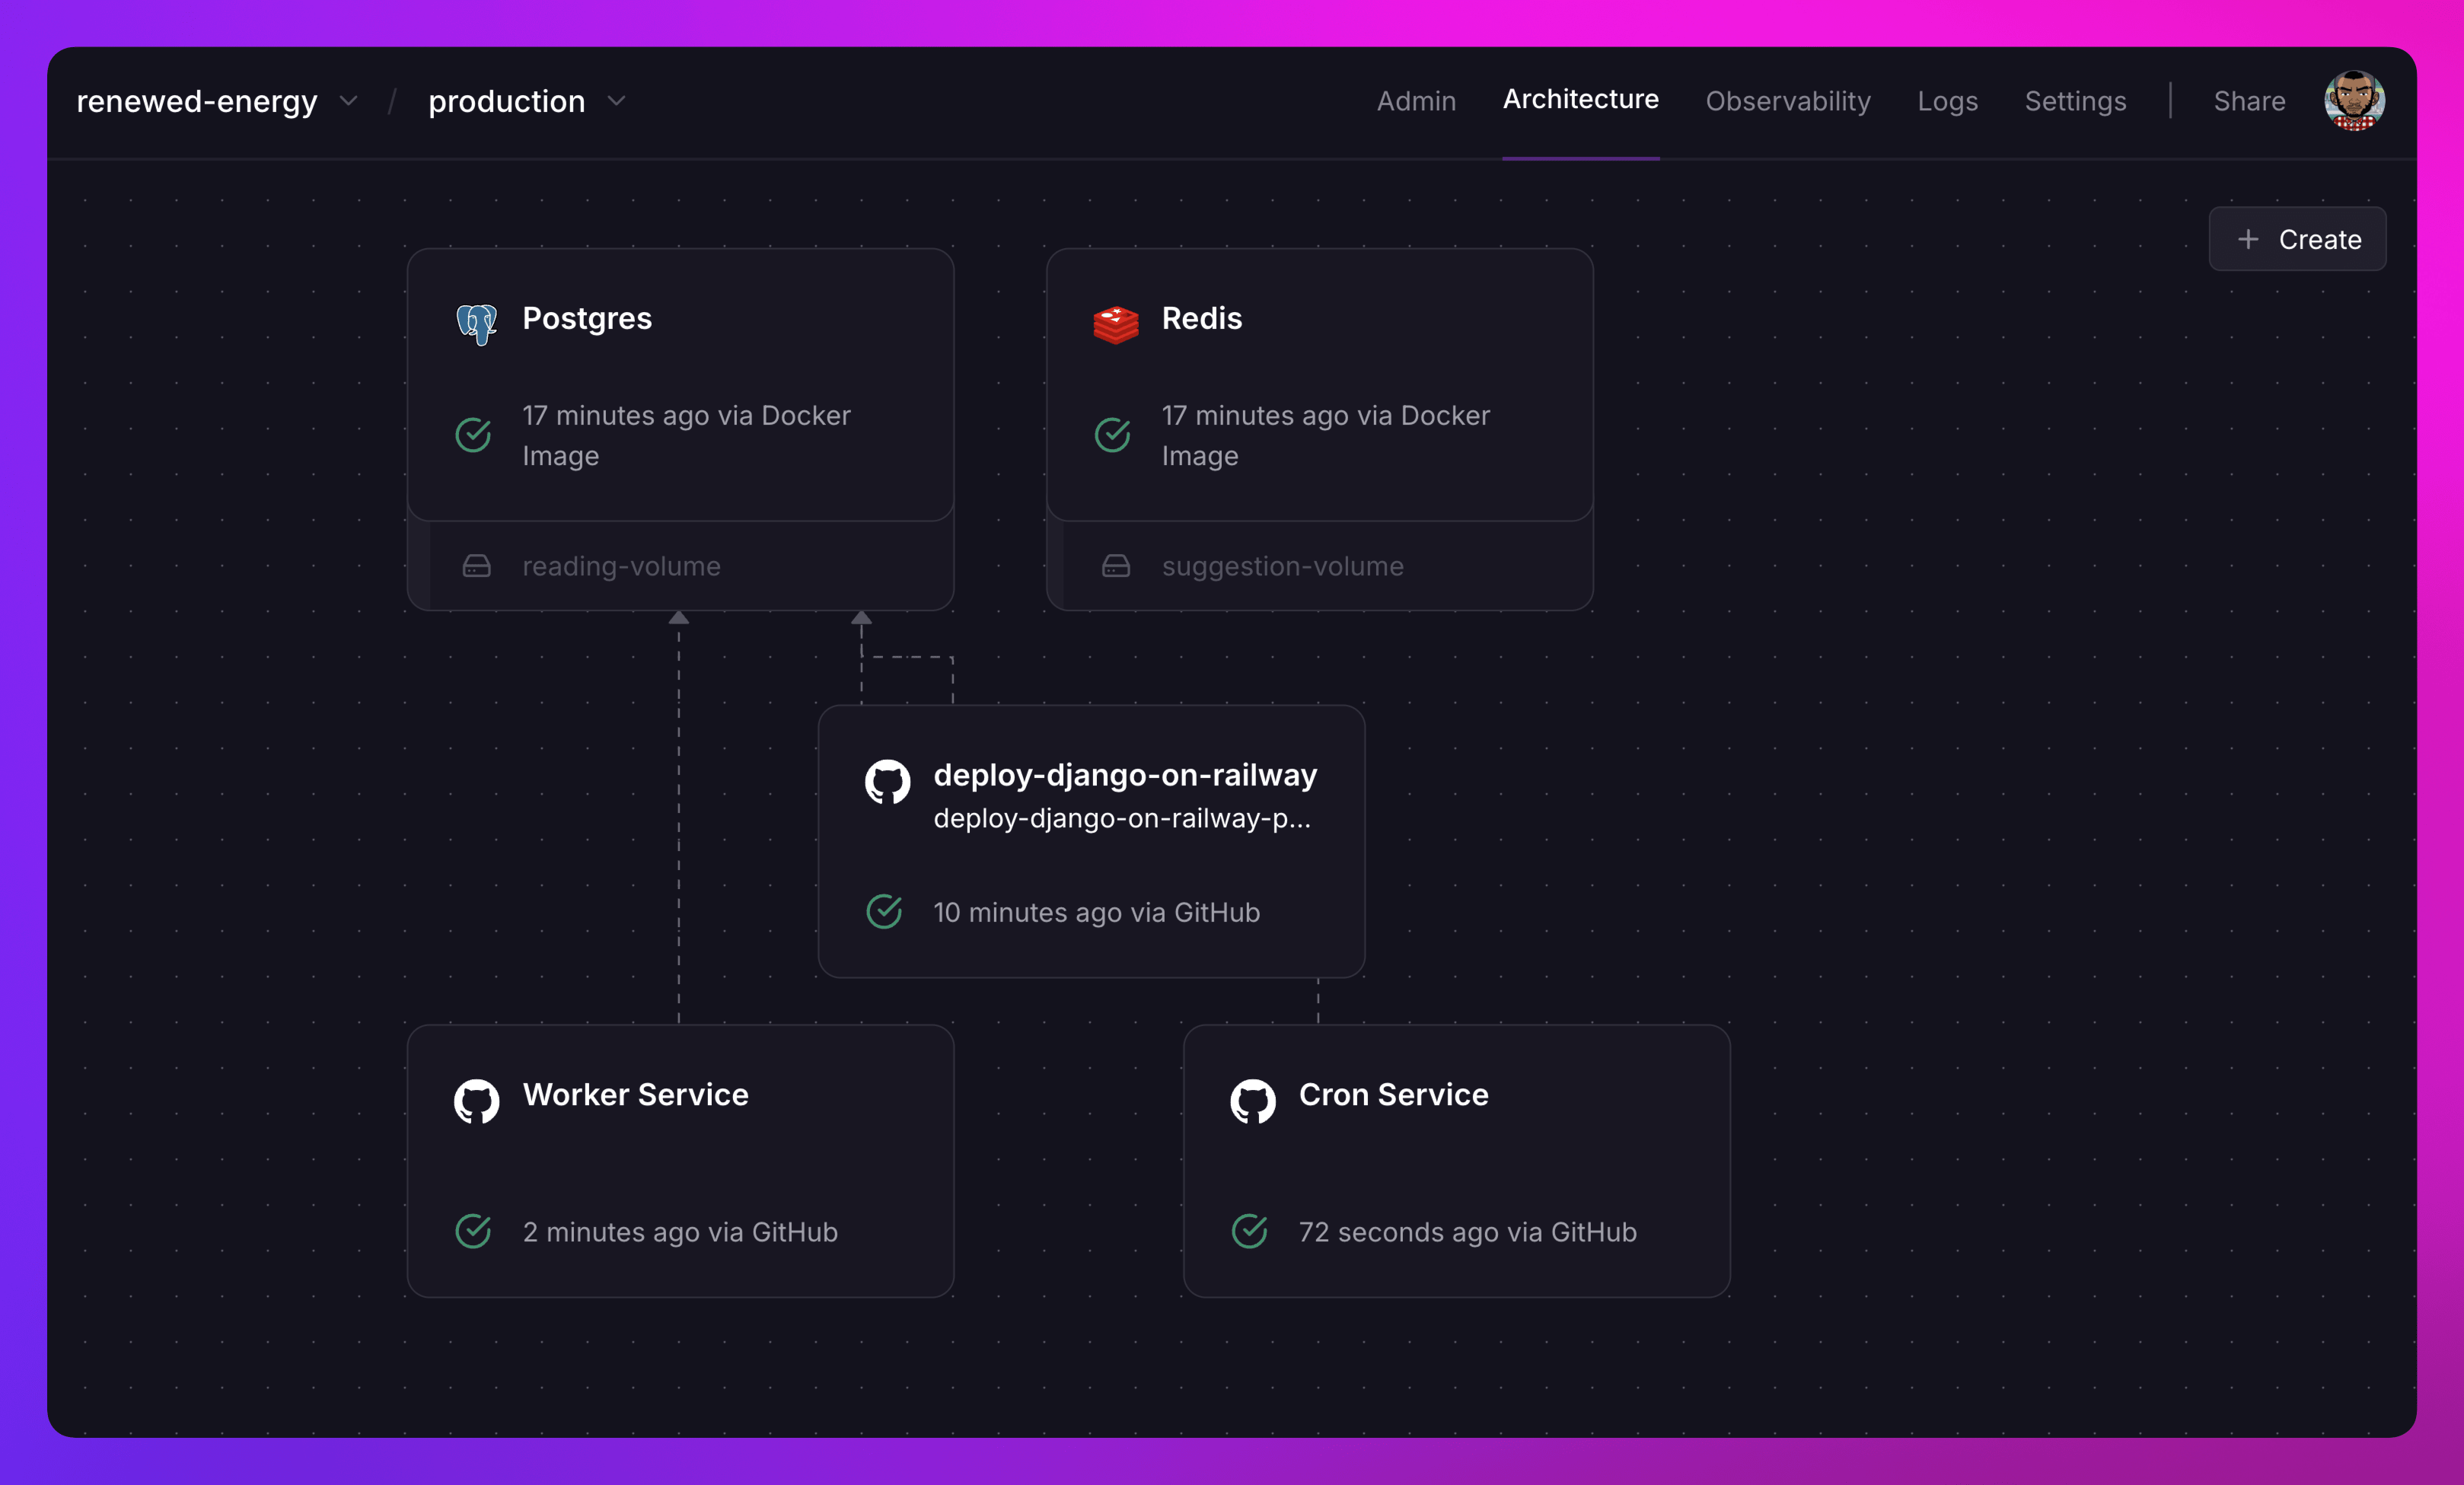This screenshot has width=2464, height=1485.
Task: Click the success check on Cron Service
Action: (x=1249, y=1232)
